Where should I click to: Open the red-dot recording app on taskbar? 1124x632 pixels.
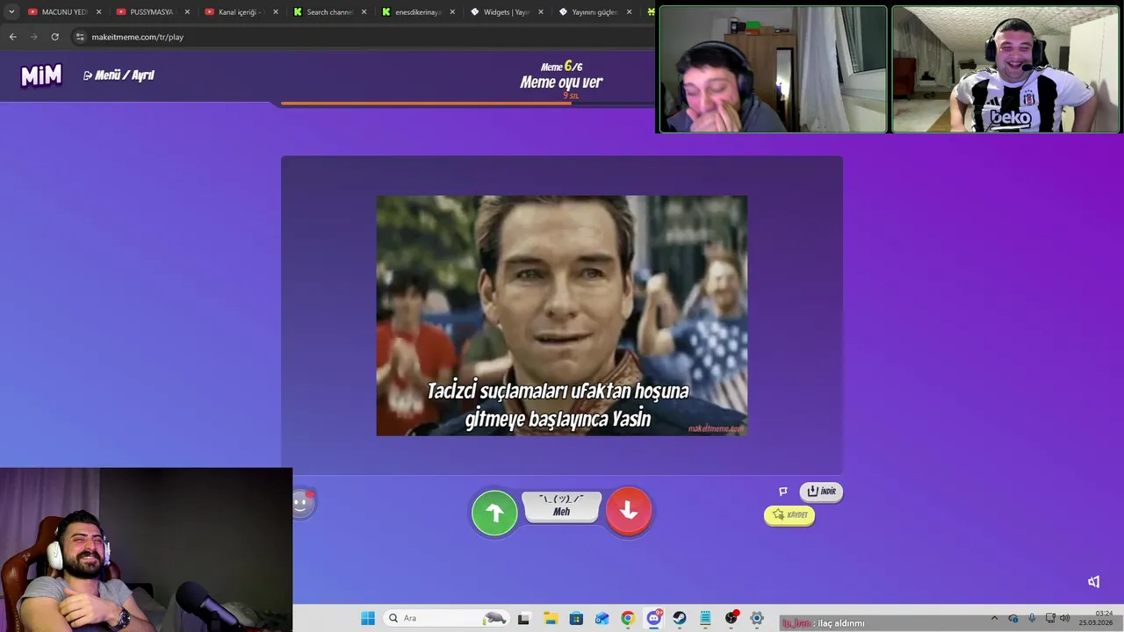coord(731,619)
